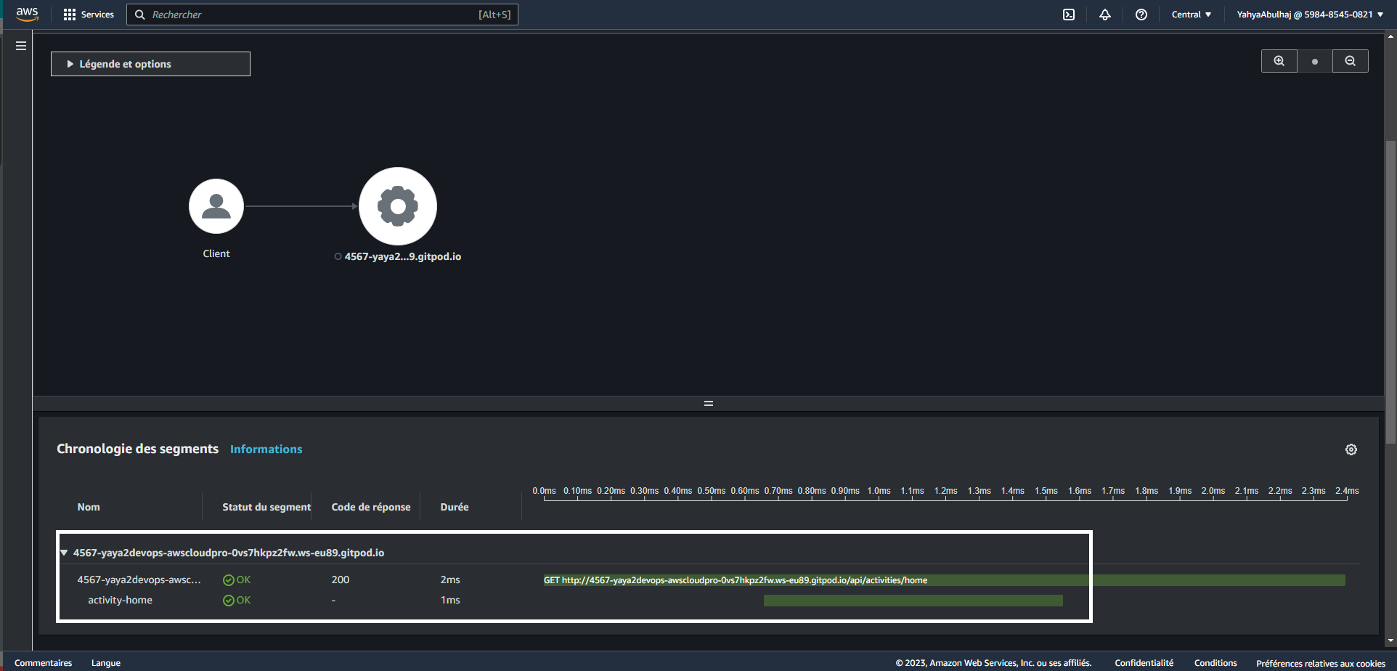Select the activity-home subsegment row
The width and height of the screenshot is (1397, 671).
120,600
